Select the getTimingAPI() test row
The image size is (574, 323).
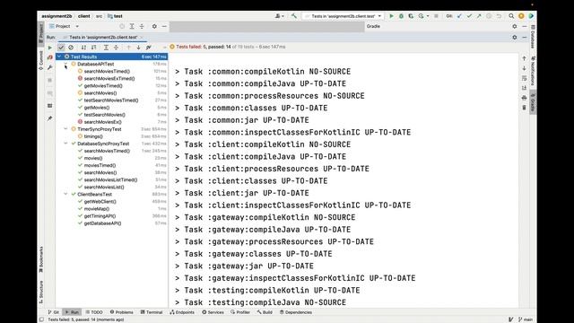click(112, 216)
